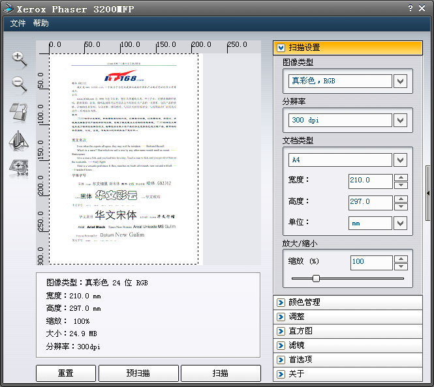Image resolution: width=434 pixels, height=387 pixels.
Task: Click the rotate image icon
Action: pyautogui.click(x=18, y=112)
